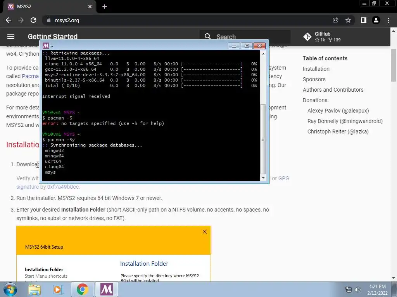
Task: Click 'Interrupt signal received' terminal line
Action: click(x=76, y=96)
